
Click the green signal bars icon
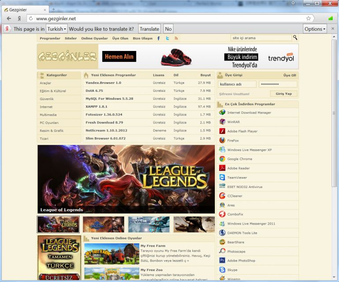(331, 18)
